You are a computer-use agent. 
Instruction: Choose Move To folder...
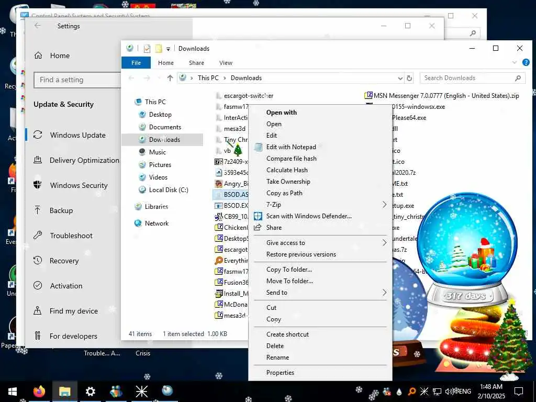(289, 281)
